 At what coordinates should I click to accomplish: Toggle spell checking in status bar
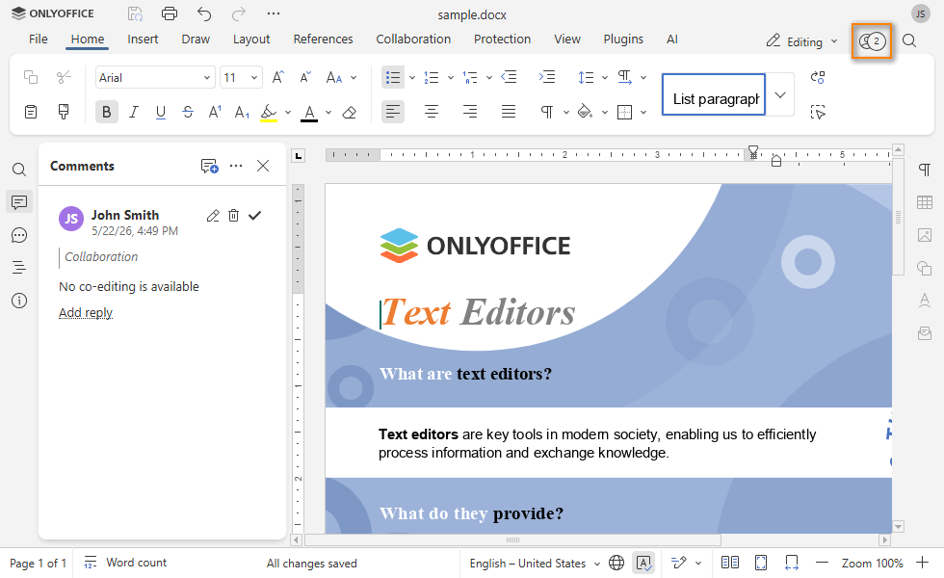[643, 563]
